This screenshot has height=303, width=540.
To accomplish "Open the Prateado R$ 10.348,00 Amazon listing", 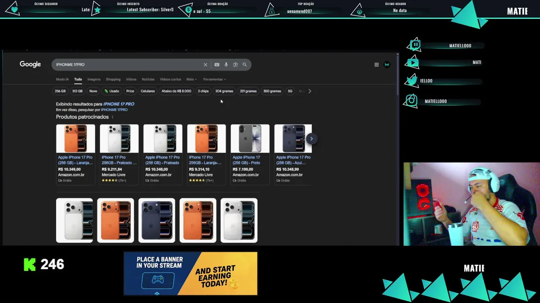I will point(163,154).
